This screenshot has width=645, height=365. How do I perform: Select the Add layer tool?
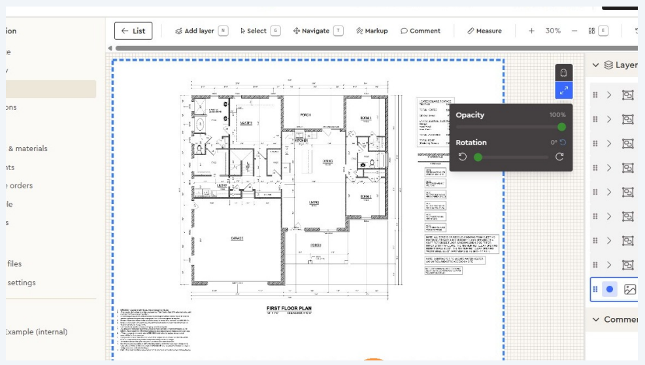(194, 31)
